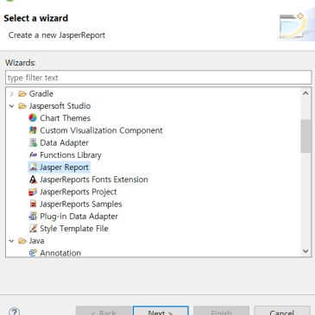Image resolution: width=315 pixels, height=315 pixels.
Task: Expand the Gradle folder
Action: (11, 94)
